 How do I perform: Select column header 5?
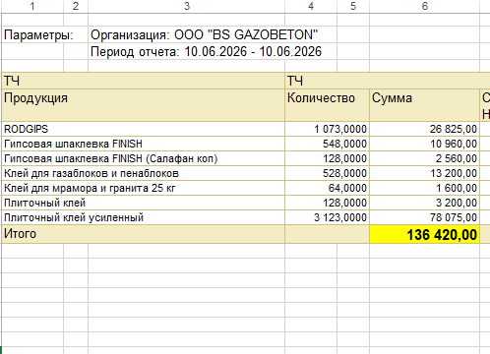click(353, 6)
